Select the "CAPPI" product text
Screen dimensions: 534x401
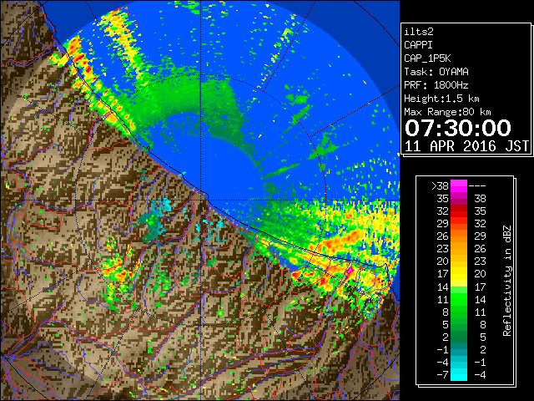(418, 45)
